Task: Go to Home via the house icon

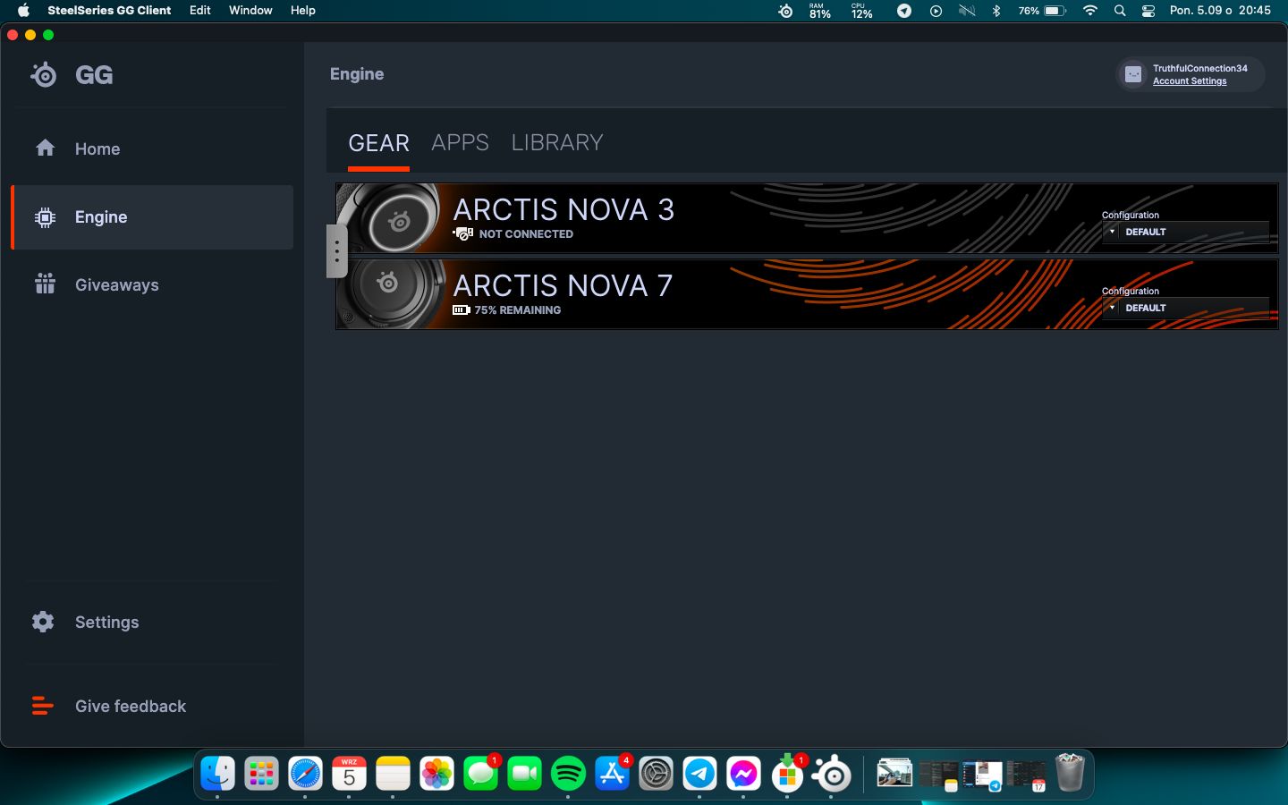Action: tap(45, 148)
